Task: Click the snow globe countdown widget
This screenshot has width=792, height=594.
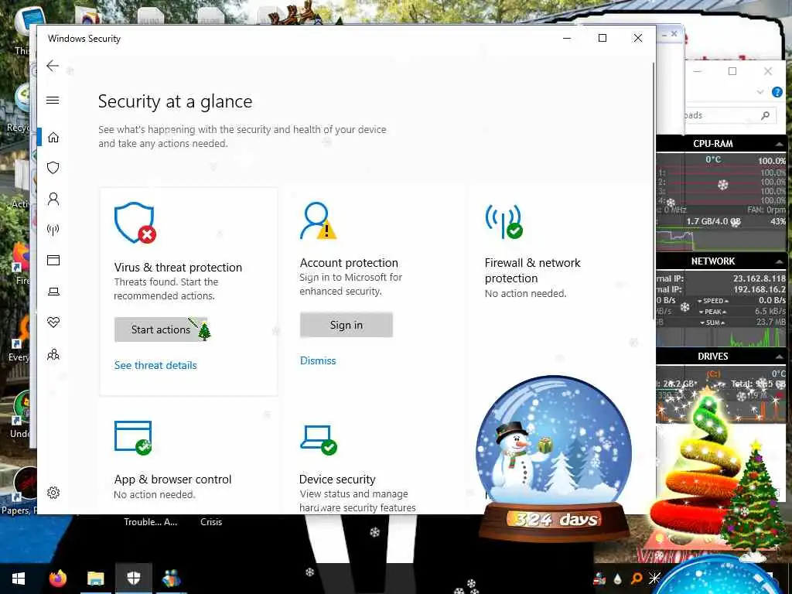Action: pyautogui.click(x=554, y=457)
